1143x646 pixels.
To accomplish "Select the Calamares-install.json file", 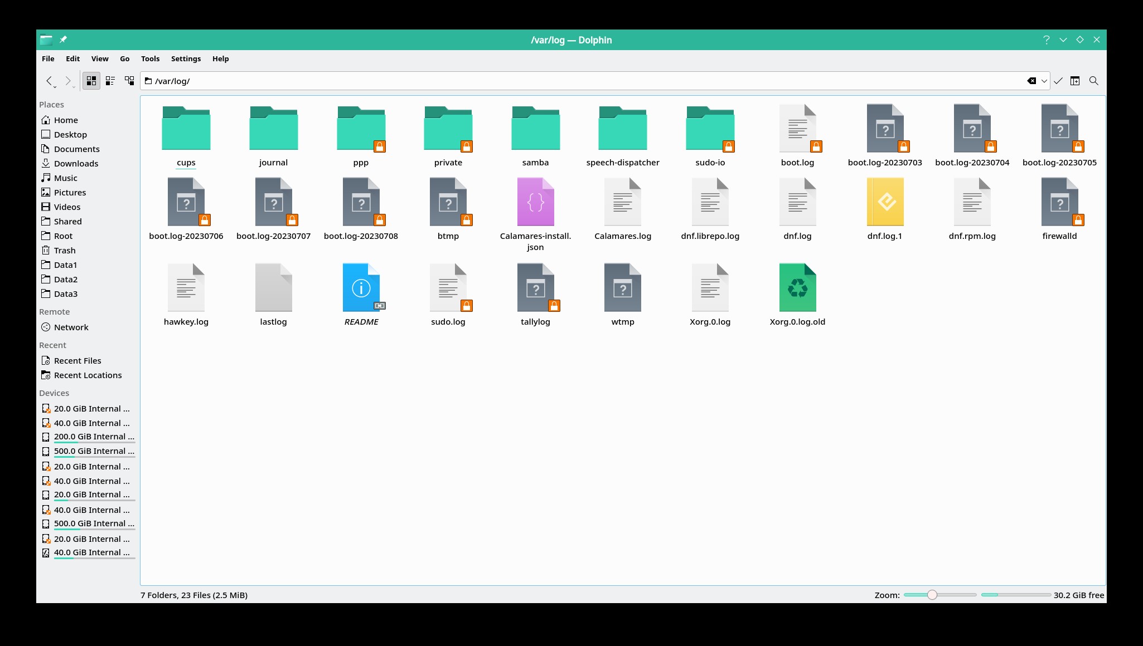I will [x=535, y=202].
